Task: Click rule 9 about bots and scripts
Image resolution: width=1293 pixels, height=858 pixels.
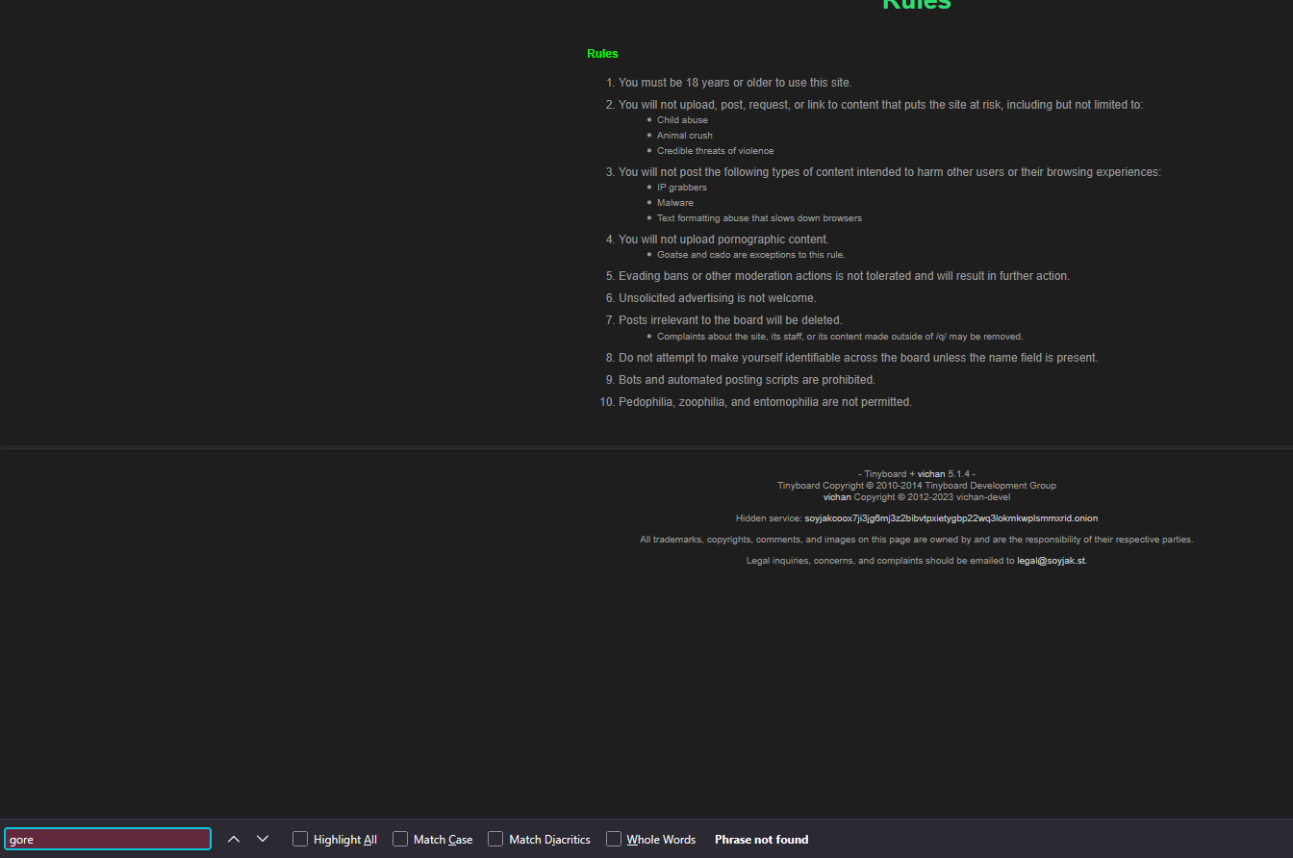Action: pyautogui.click(x=747, y=380)
